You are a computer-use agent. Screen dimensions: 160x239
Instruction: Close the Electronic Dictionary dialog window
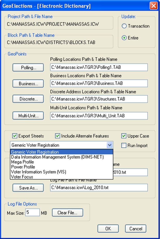(154, 6)
